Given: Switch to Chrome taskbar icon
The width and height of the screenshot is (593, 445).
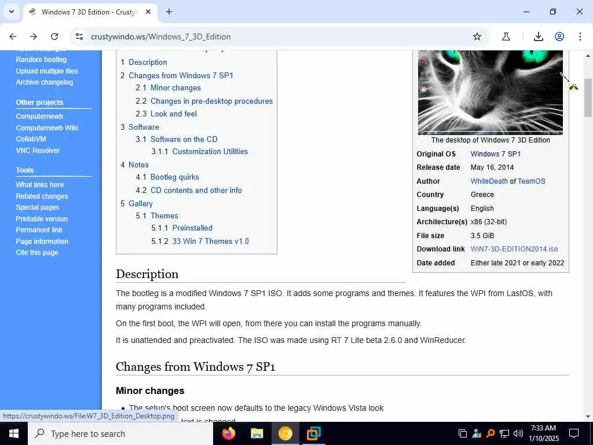Looking at the screenshot, I should [x=285, y=433].
